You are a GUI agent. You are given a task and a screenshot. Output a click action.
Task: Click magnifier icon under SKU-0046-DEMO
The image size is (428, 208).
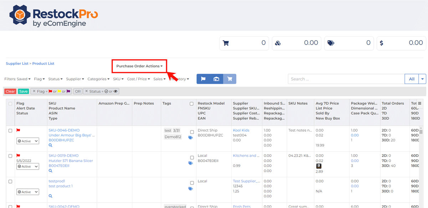(51, 145)
